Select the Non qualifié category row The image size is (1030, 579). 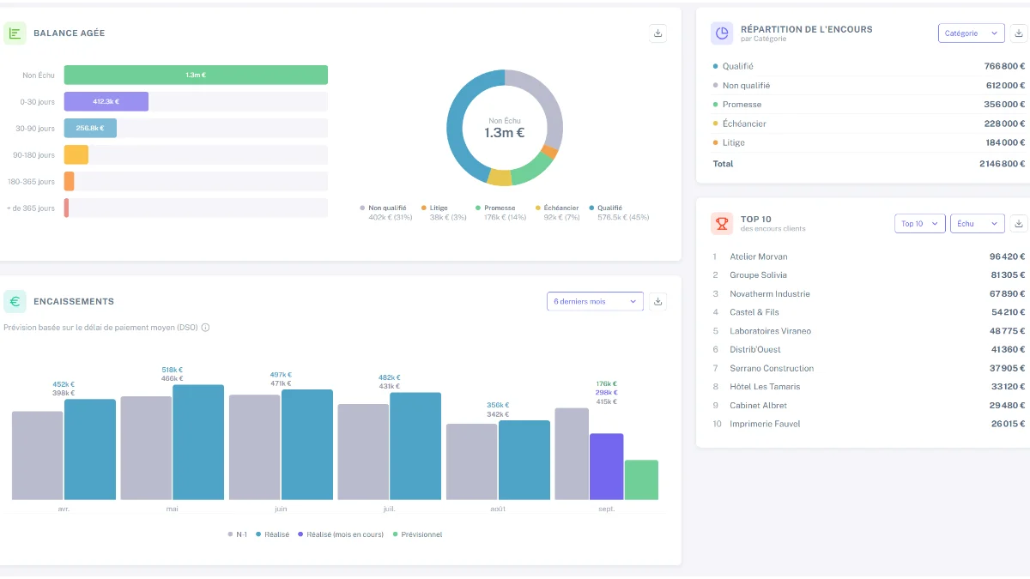click(869, 85)
